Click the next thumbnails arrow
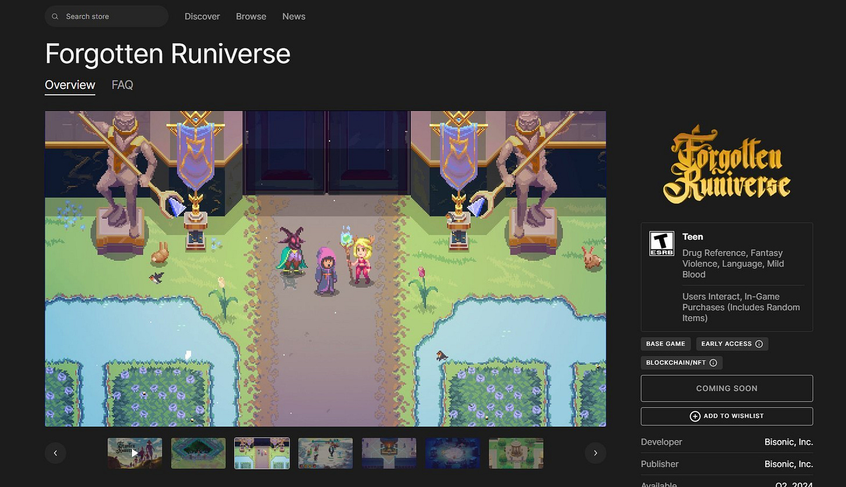Screen dimensions: 846x487 595,453
